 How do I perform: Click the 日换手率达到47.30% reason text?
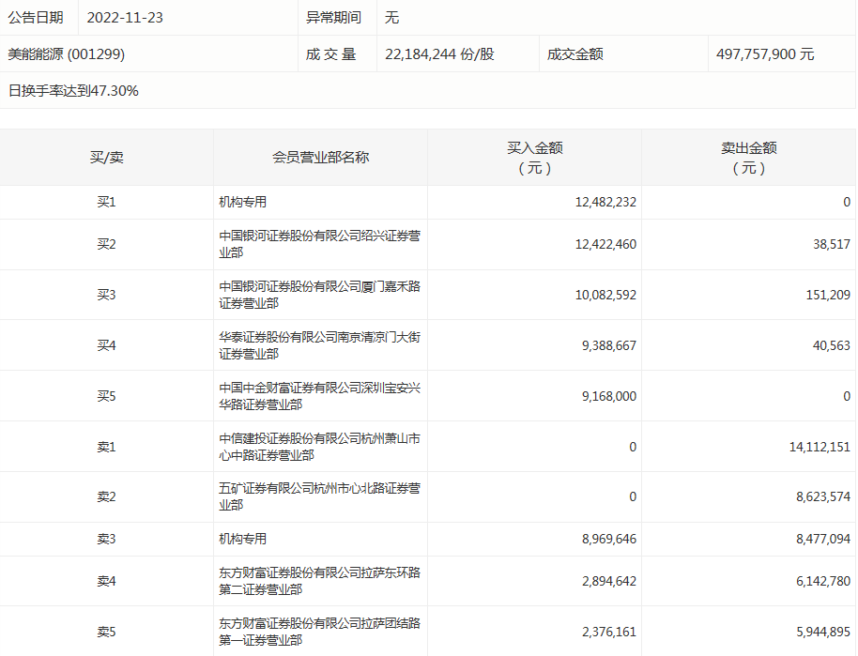(73, 91)
